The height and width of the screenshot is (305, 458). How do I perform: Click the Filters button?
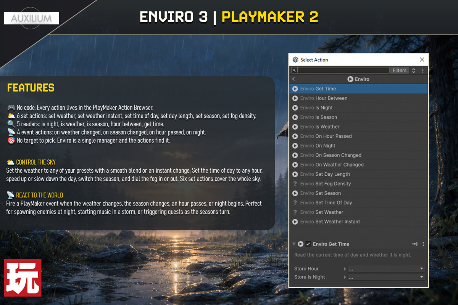click(400, 71)
